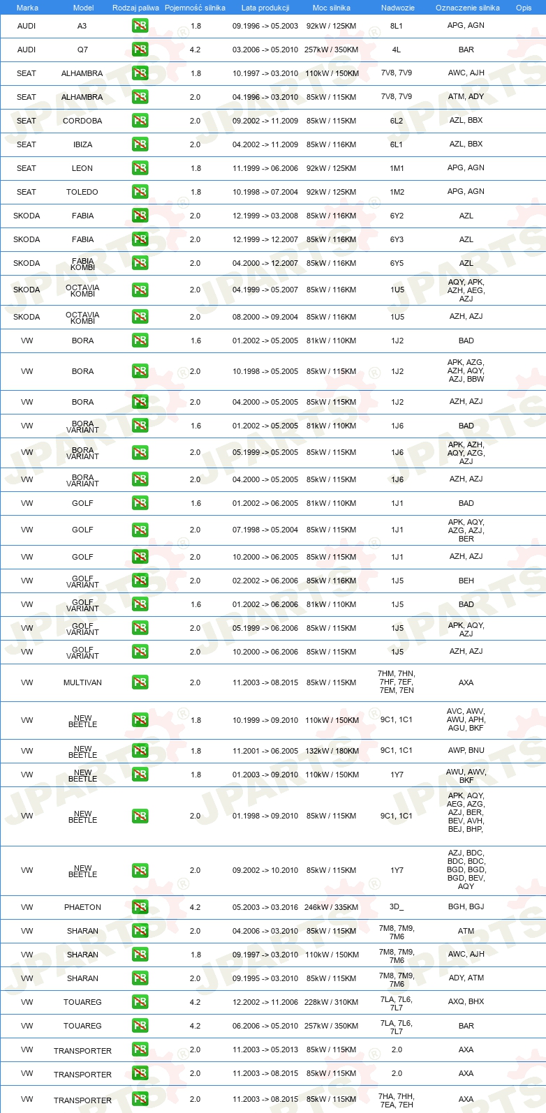Click the AWP, BNU engine codes
This screenshot has width=546, height=1113.
[x=466, y=750]
